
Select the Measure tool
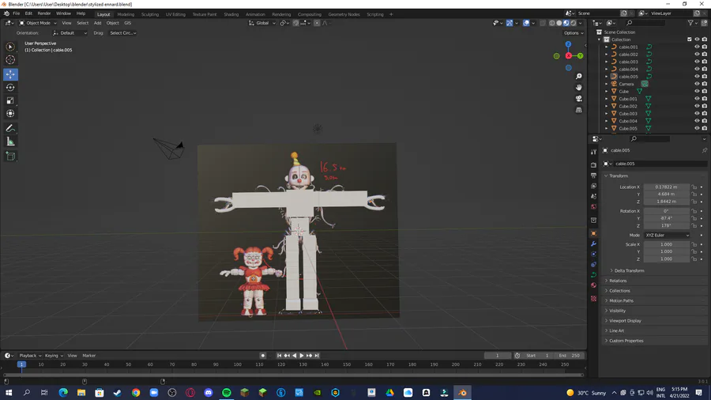[10, 142]
